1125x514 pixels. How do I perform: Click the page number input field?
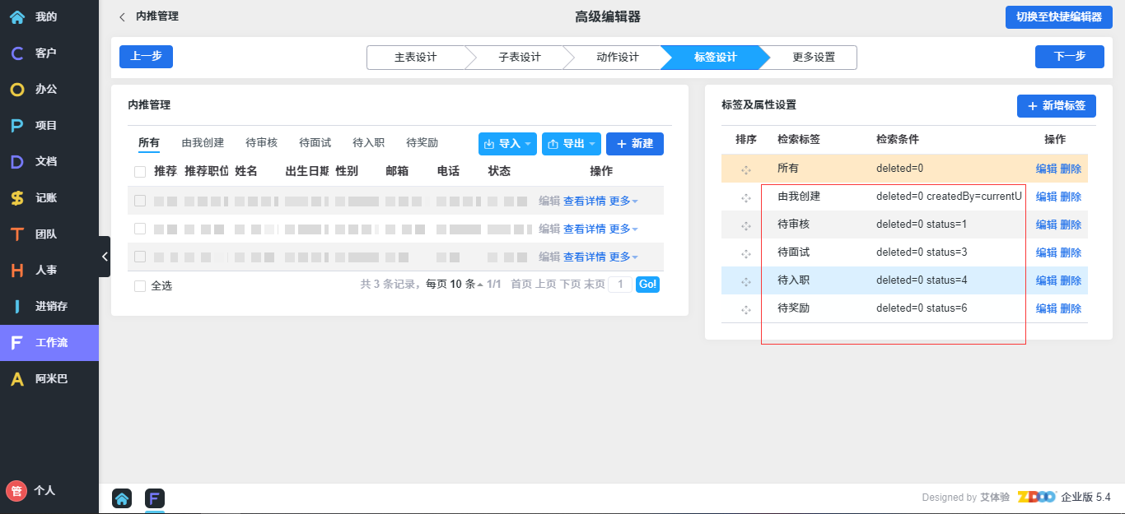(x=620, y=285)
